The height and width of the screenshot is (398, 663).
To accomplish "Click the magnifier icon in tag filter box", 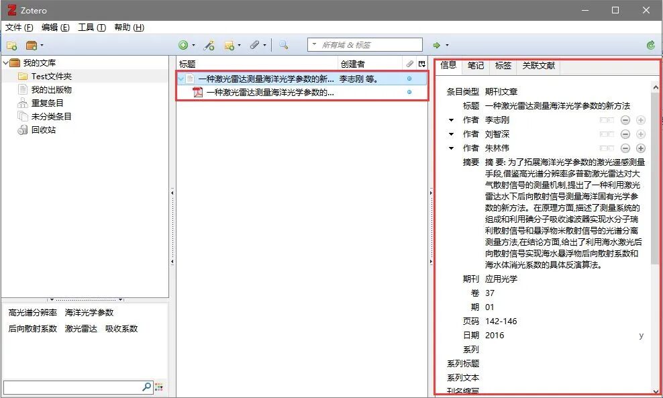I will click(146, 386).
